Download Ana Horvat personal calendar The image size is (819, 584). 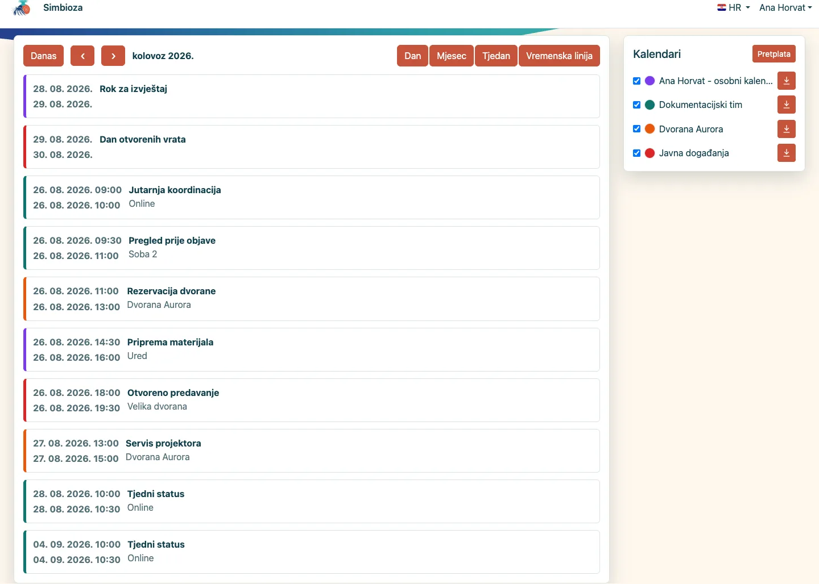pyautogui.click(x=787, y=81)
